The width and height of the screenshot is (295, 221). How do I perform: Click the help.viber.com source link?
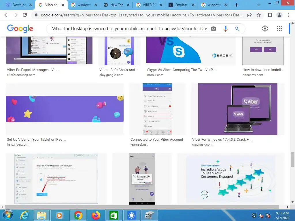point(18,144)
